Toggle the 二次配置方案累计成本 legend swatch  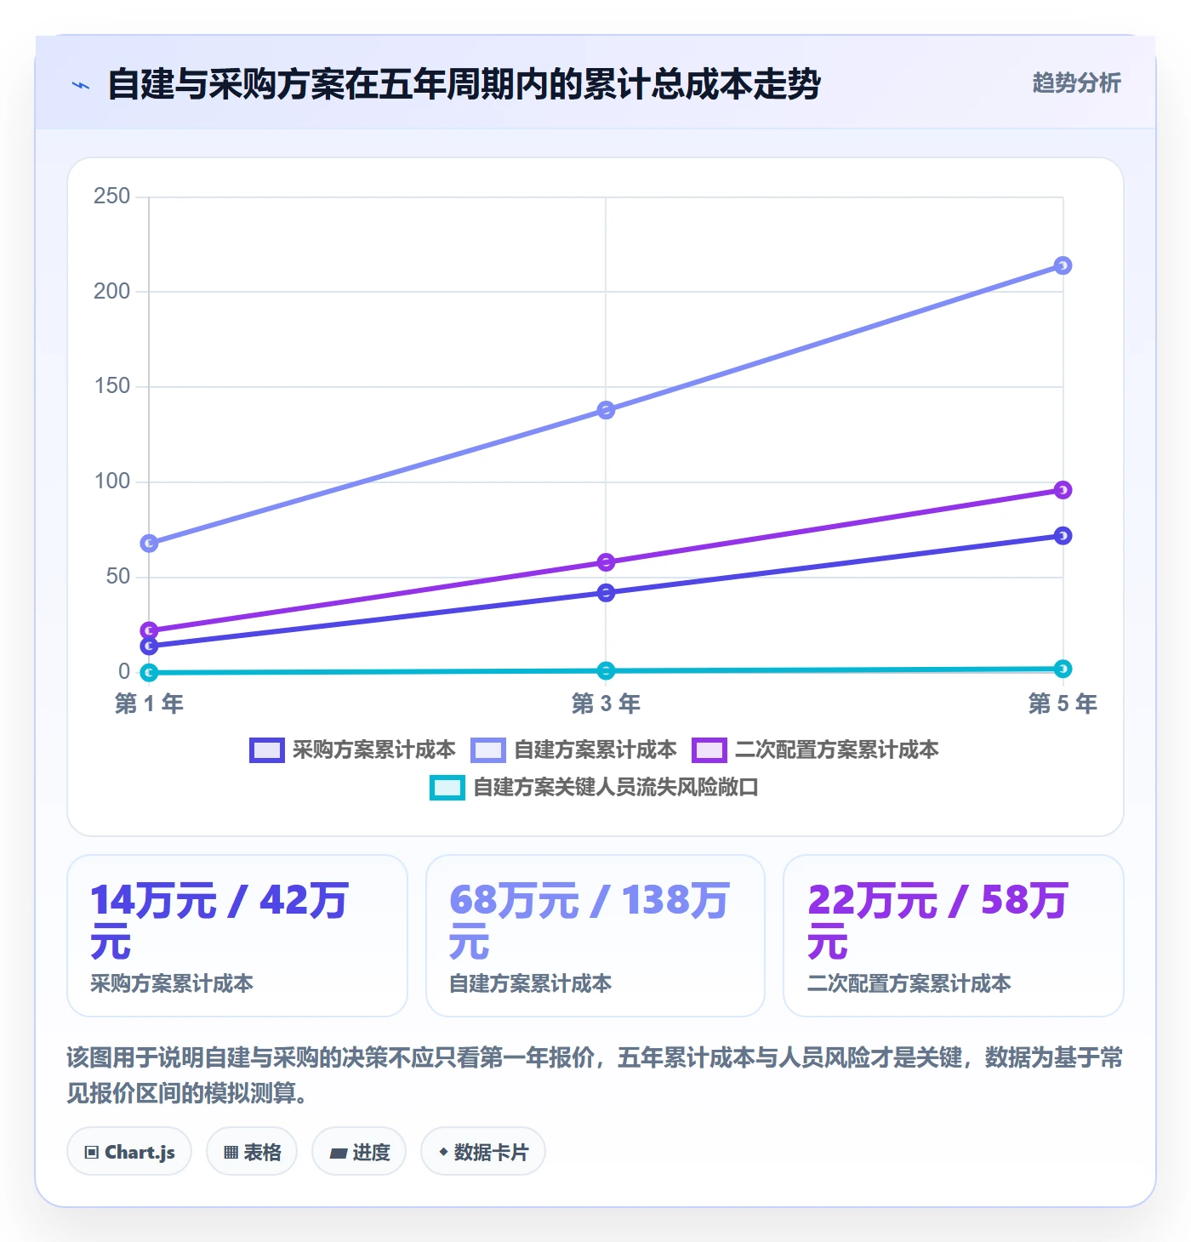tap(709, 750)
